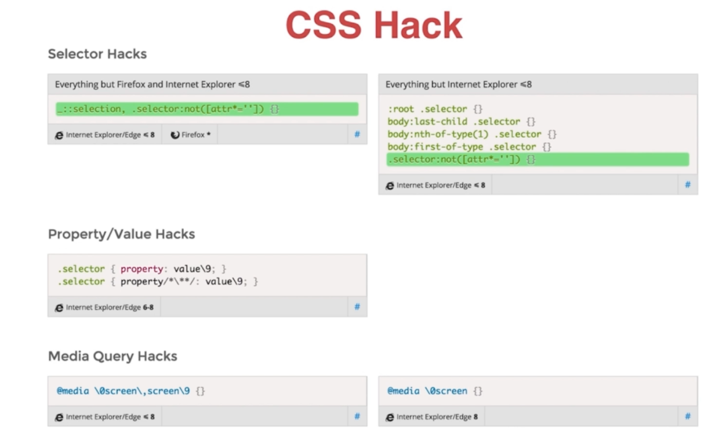The image size is (708, 446).
Task: Click the Internet Explorer/Edge 8 icon tag
Action: click(390, 417)
